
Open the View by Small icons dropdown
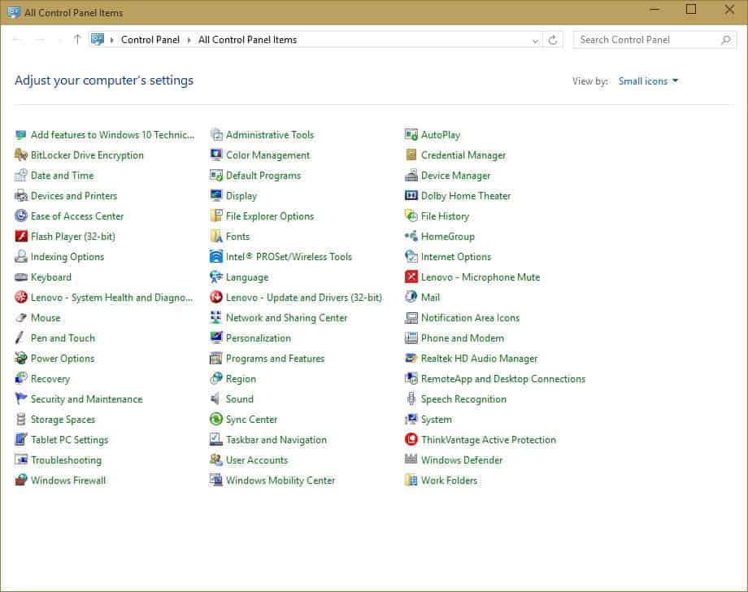click(648, 81)
